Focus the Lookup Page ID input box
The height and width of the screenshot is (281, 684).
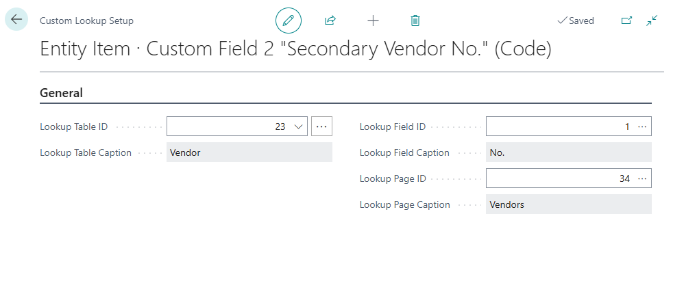click(x=559, y=178)
